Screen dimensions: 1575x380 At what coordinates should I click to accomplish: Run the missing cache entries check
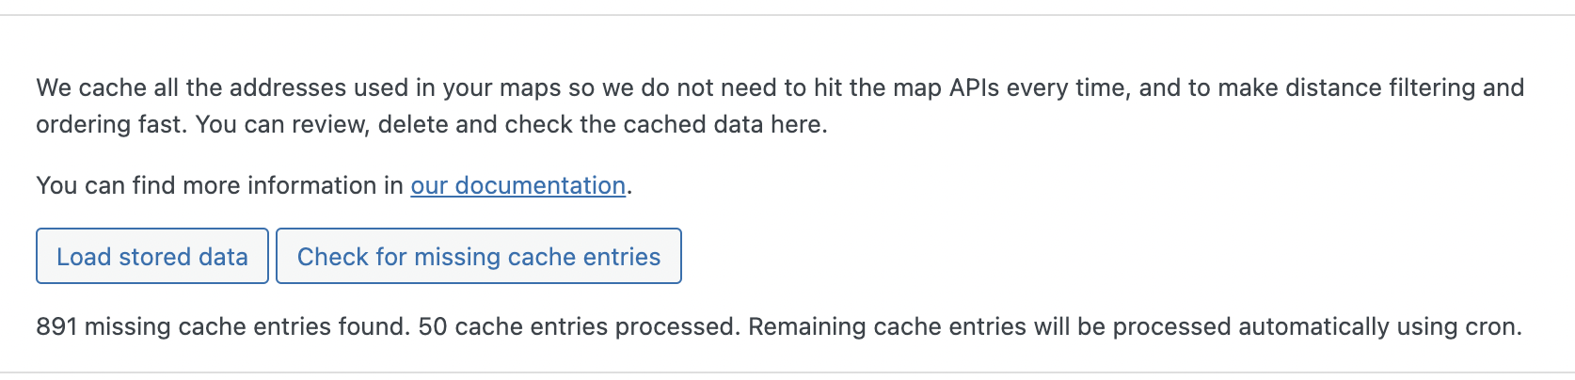tap(479, 256)
